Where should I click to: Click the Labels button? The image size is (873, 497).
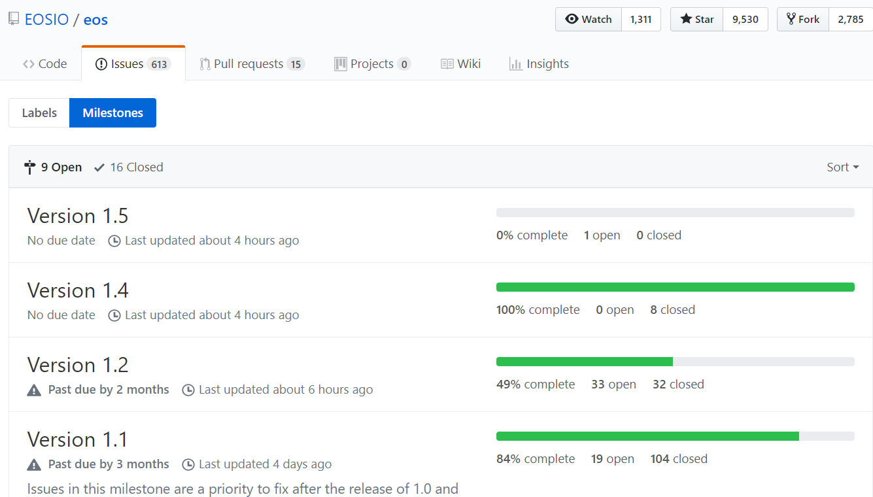[x=39, y=112]
